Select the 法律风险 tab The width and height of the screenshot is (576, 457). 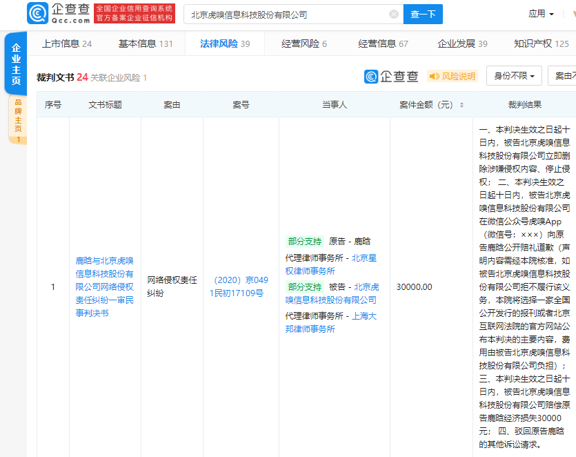pyautogui.click(x=225, y=43)
